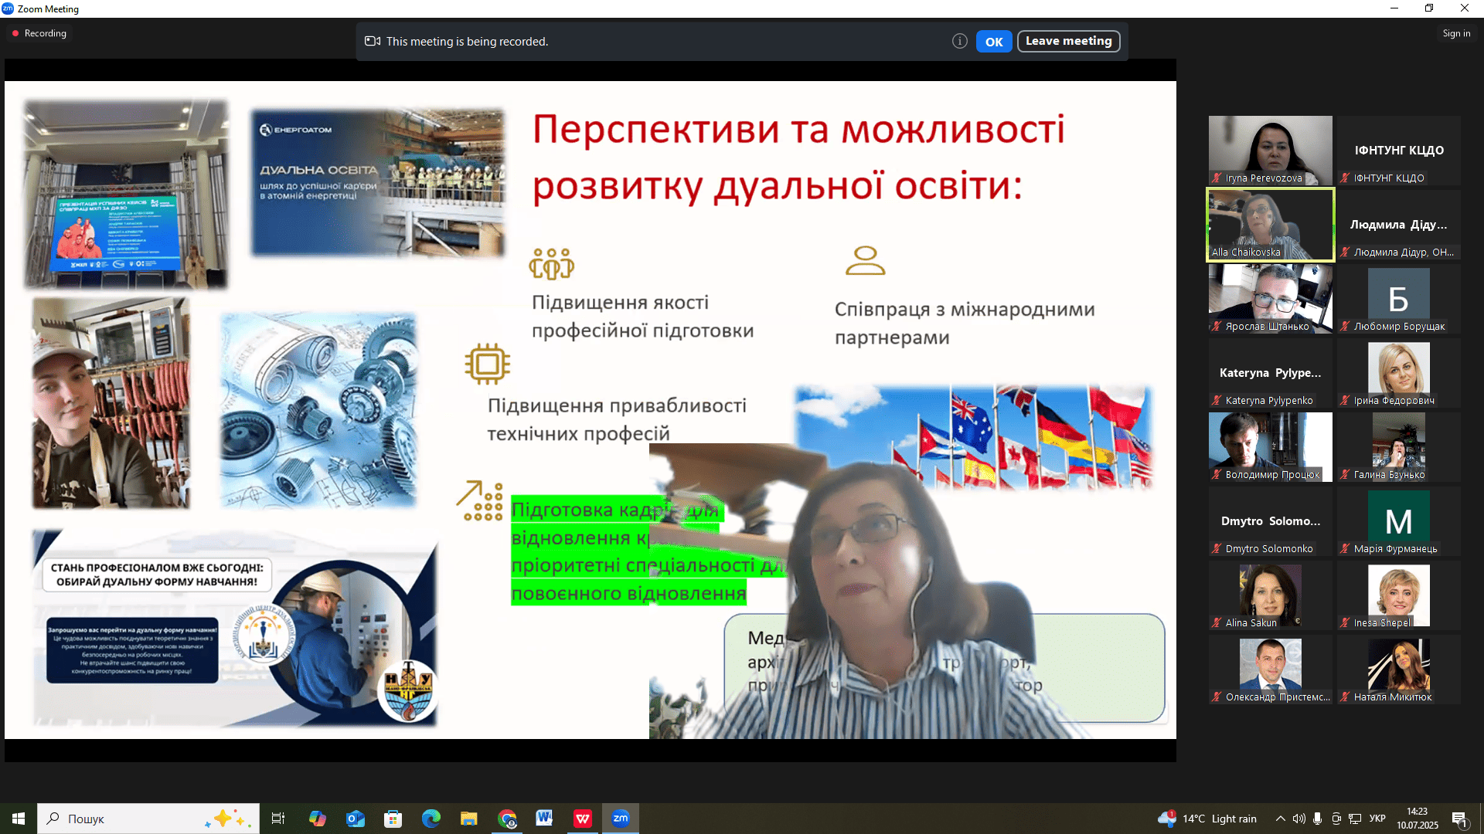Screen dimensions: 1484x834
Task: Switch УКР input language indicator
Action: click(x=1377, y=819)
